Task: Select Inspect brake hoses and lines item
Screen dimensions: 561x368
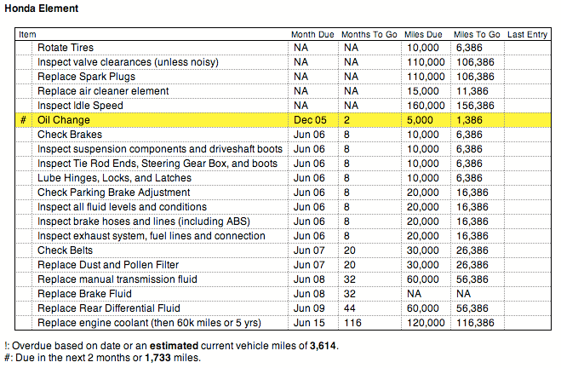Action: (x=144, y=221)
